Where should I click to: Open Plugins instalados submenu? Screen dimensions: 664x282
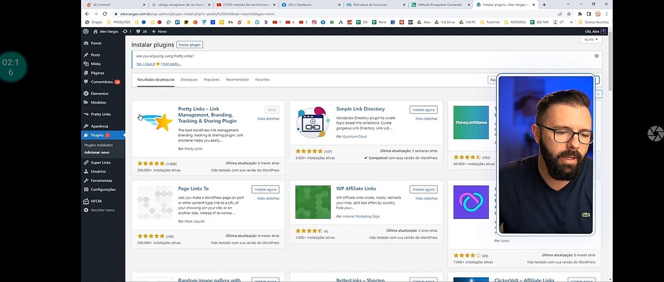tap(98, 145)
